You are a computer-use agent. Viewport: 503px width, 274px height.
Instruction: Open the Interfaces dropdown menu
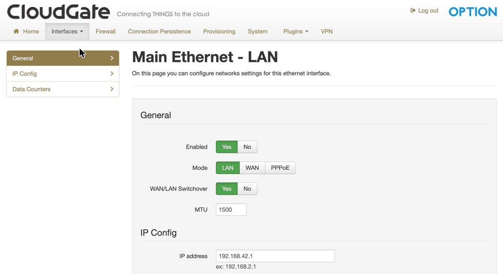(x=67, y=32)
